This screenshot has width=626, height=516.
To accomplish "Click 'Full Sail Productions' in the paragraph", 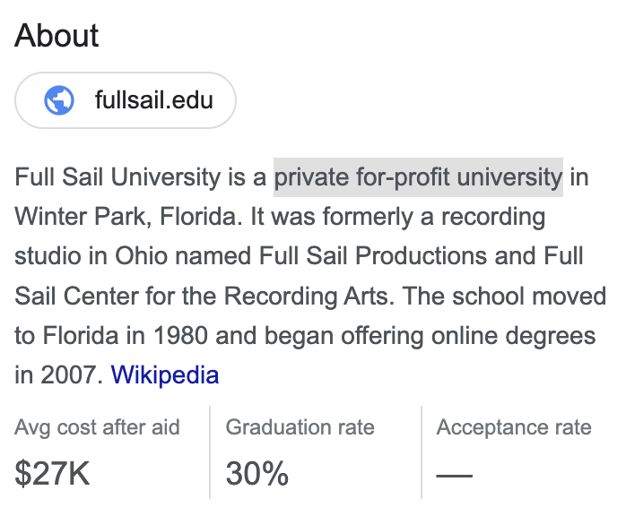I will tap(373, 255).
